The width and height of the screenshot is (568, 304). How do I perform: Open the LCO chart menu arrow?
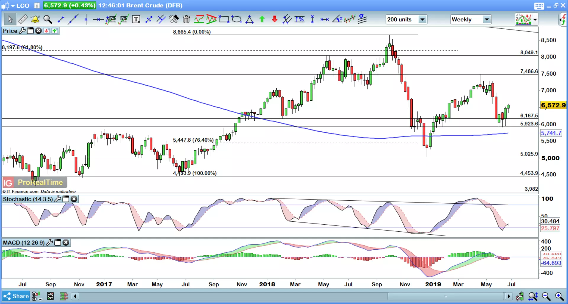pyautogui.click(x=13, y=6)
